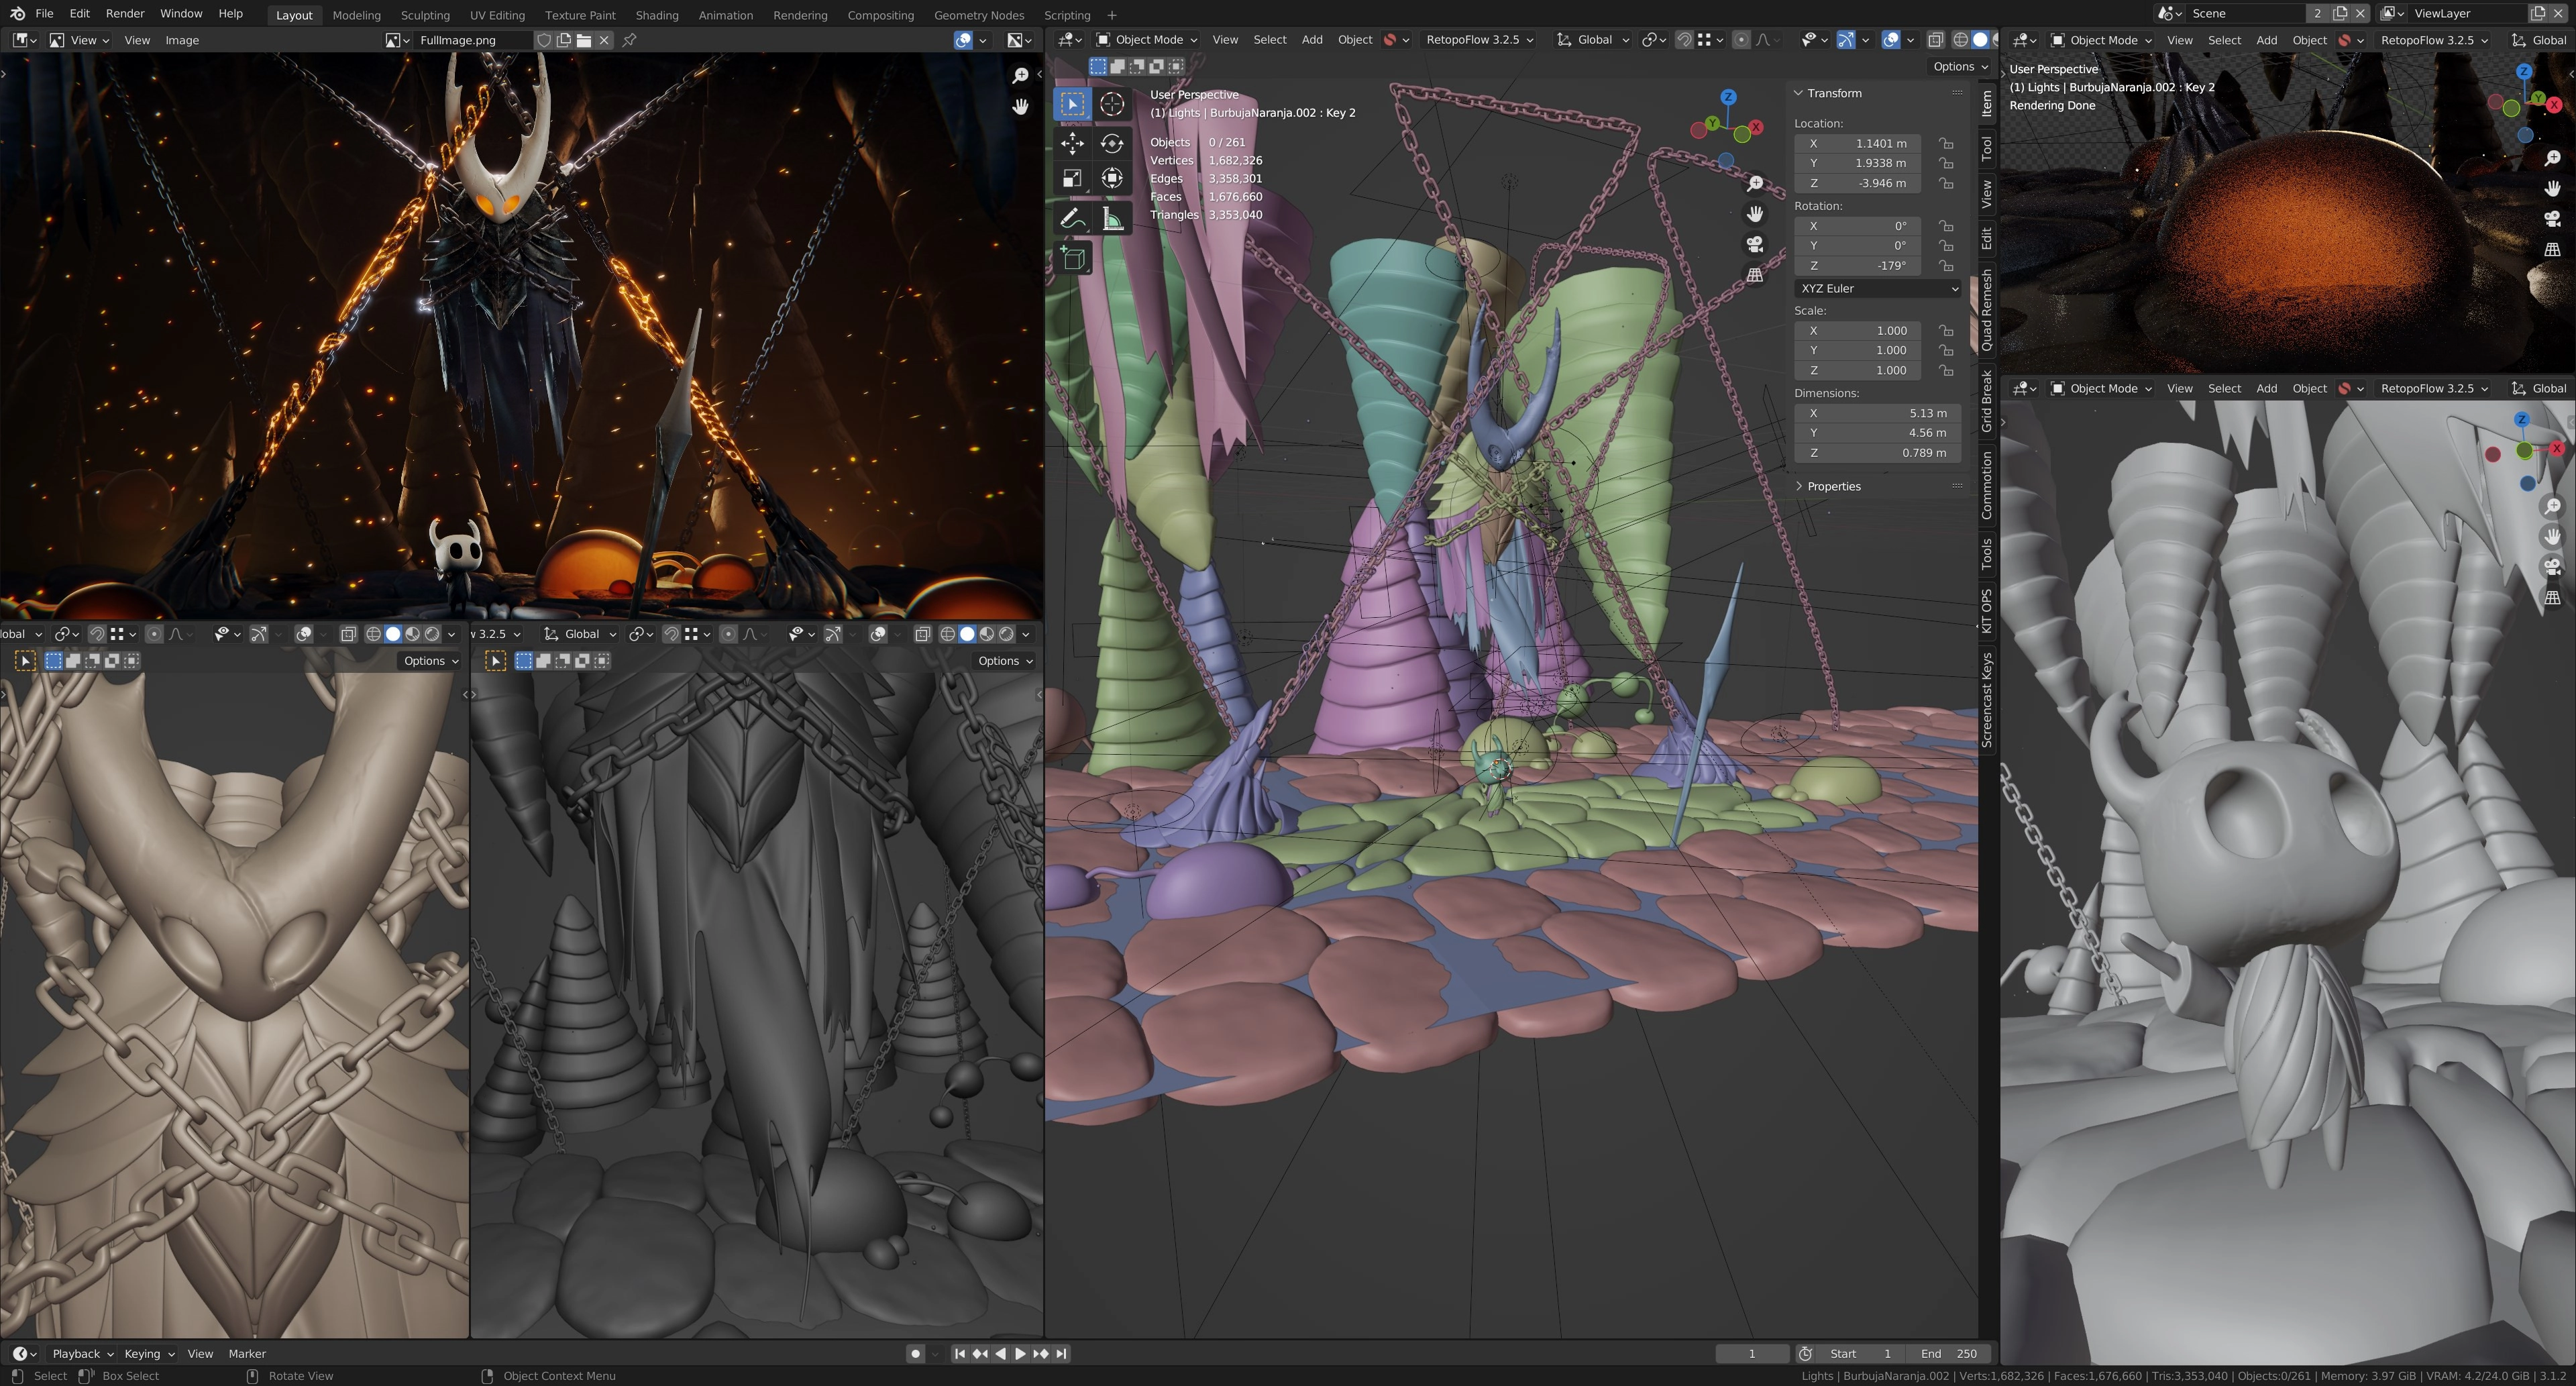
Task: Select the Measure tool
Action: point(1111,219)
